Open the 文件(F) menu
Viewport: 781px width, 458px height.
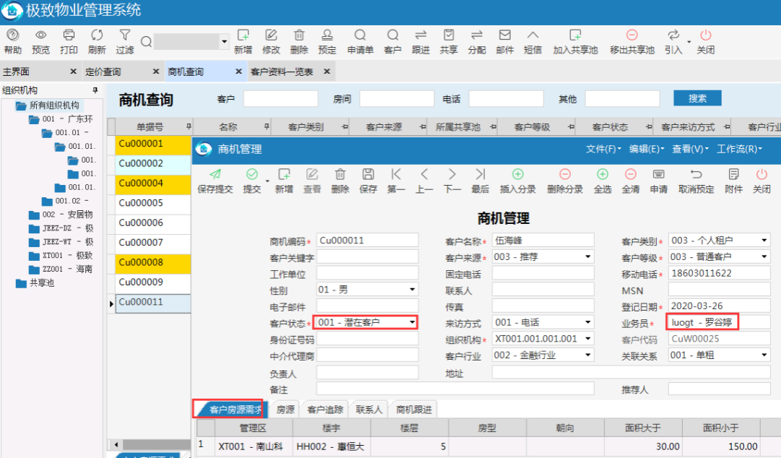(x=603, y=149)
